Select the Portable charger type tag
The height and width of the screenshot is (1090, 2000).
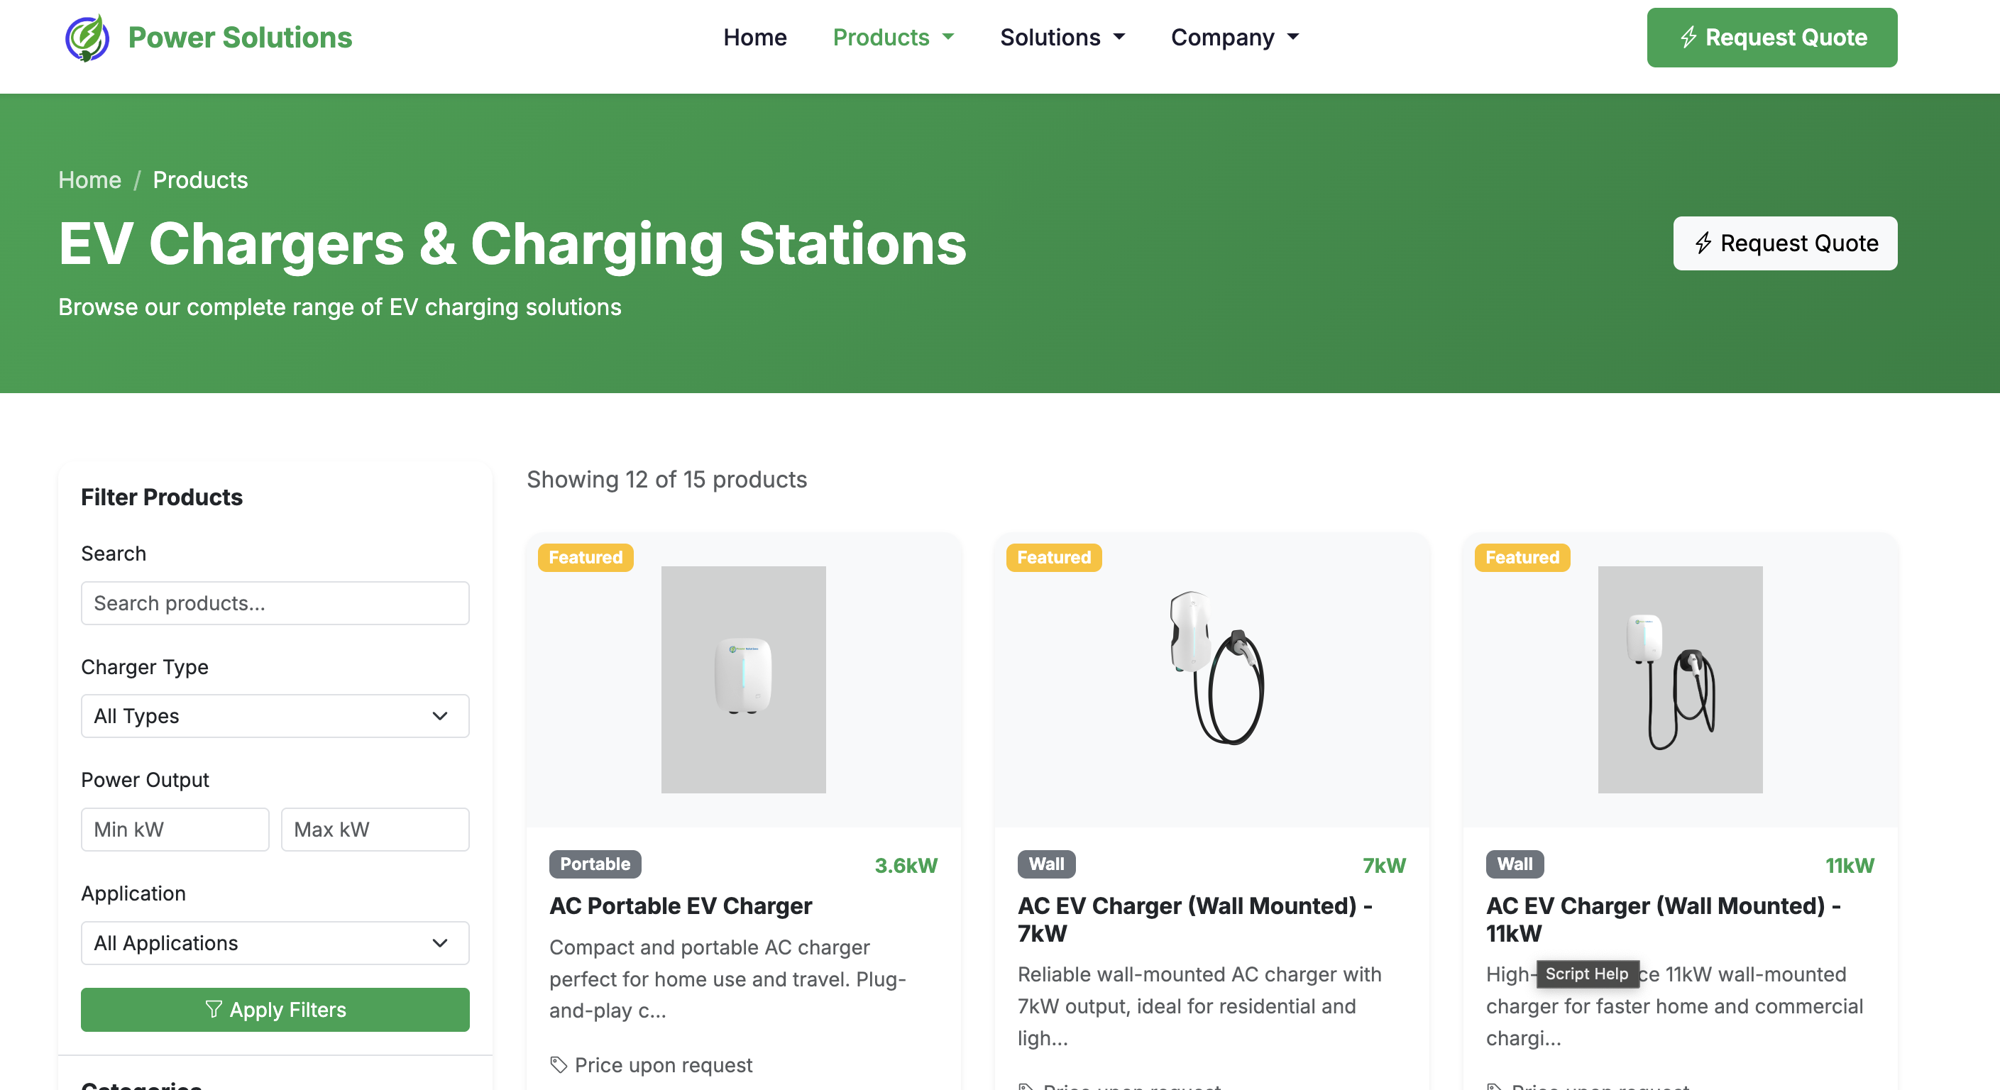(595, 864)
